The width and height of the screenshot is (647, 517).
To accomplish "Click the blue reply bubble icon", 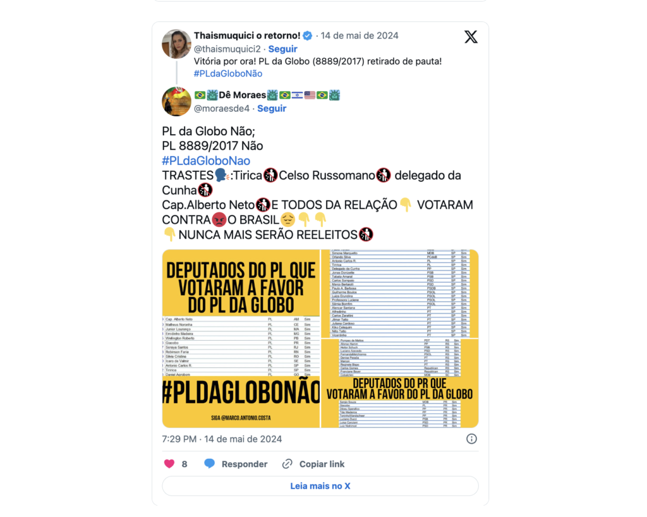I will pyautogui.click(x=210, y=464).
